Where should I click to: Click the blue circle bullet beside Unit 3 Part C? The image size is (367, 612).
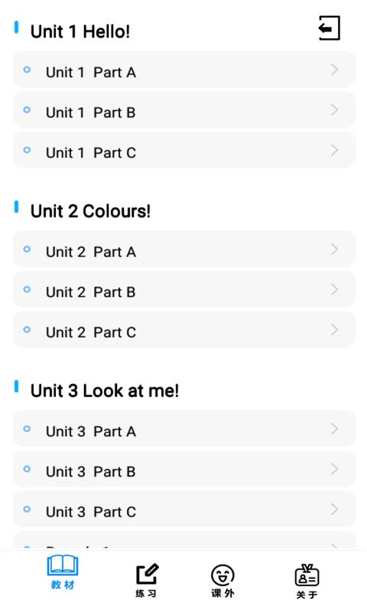(x=27, y=509)
